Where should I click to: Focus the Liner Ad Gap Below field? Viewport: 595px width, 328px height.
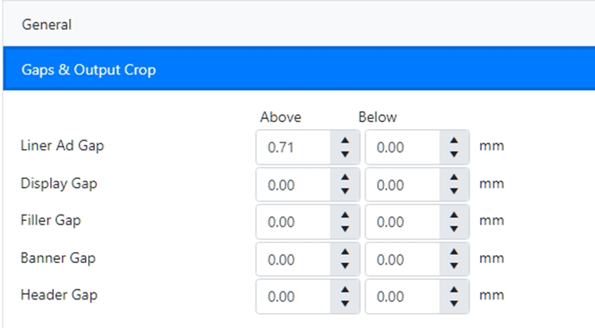pyautogui.click(x=402, y=147)
